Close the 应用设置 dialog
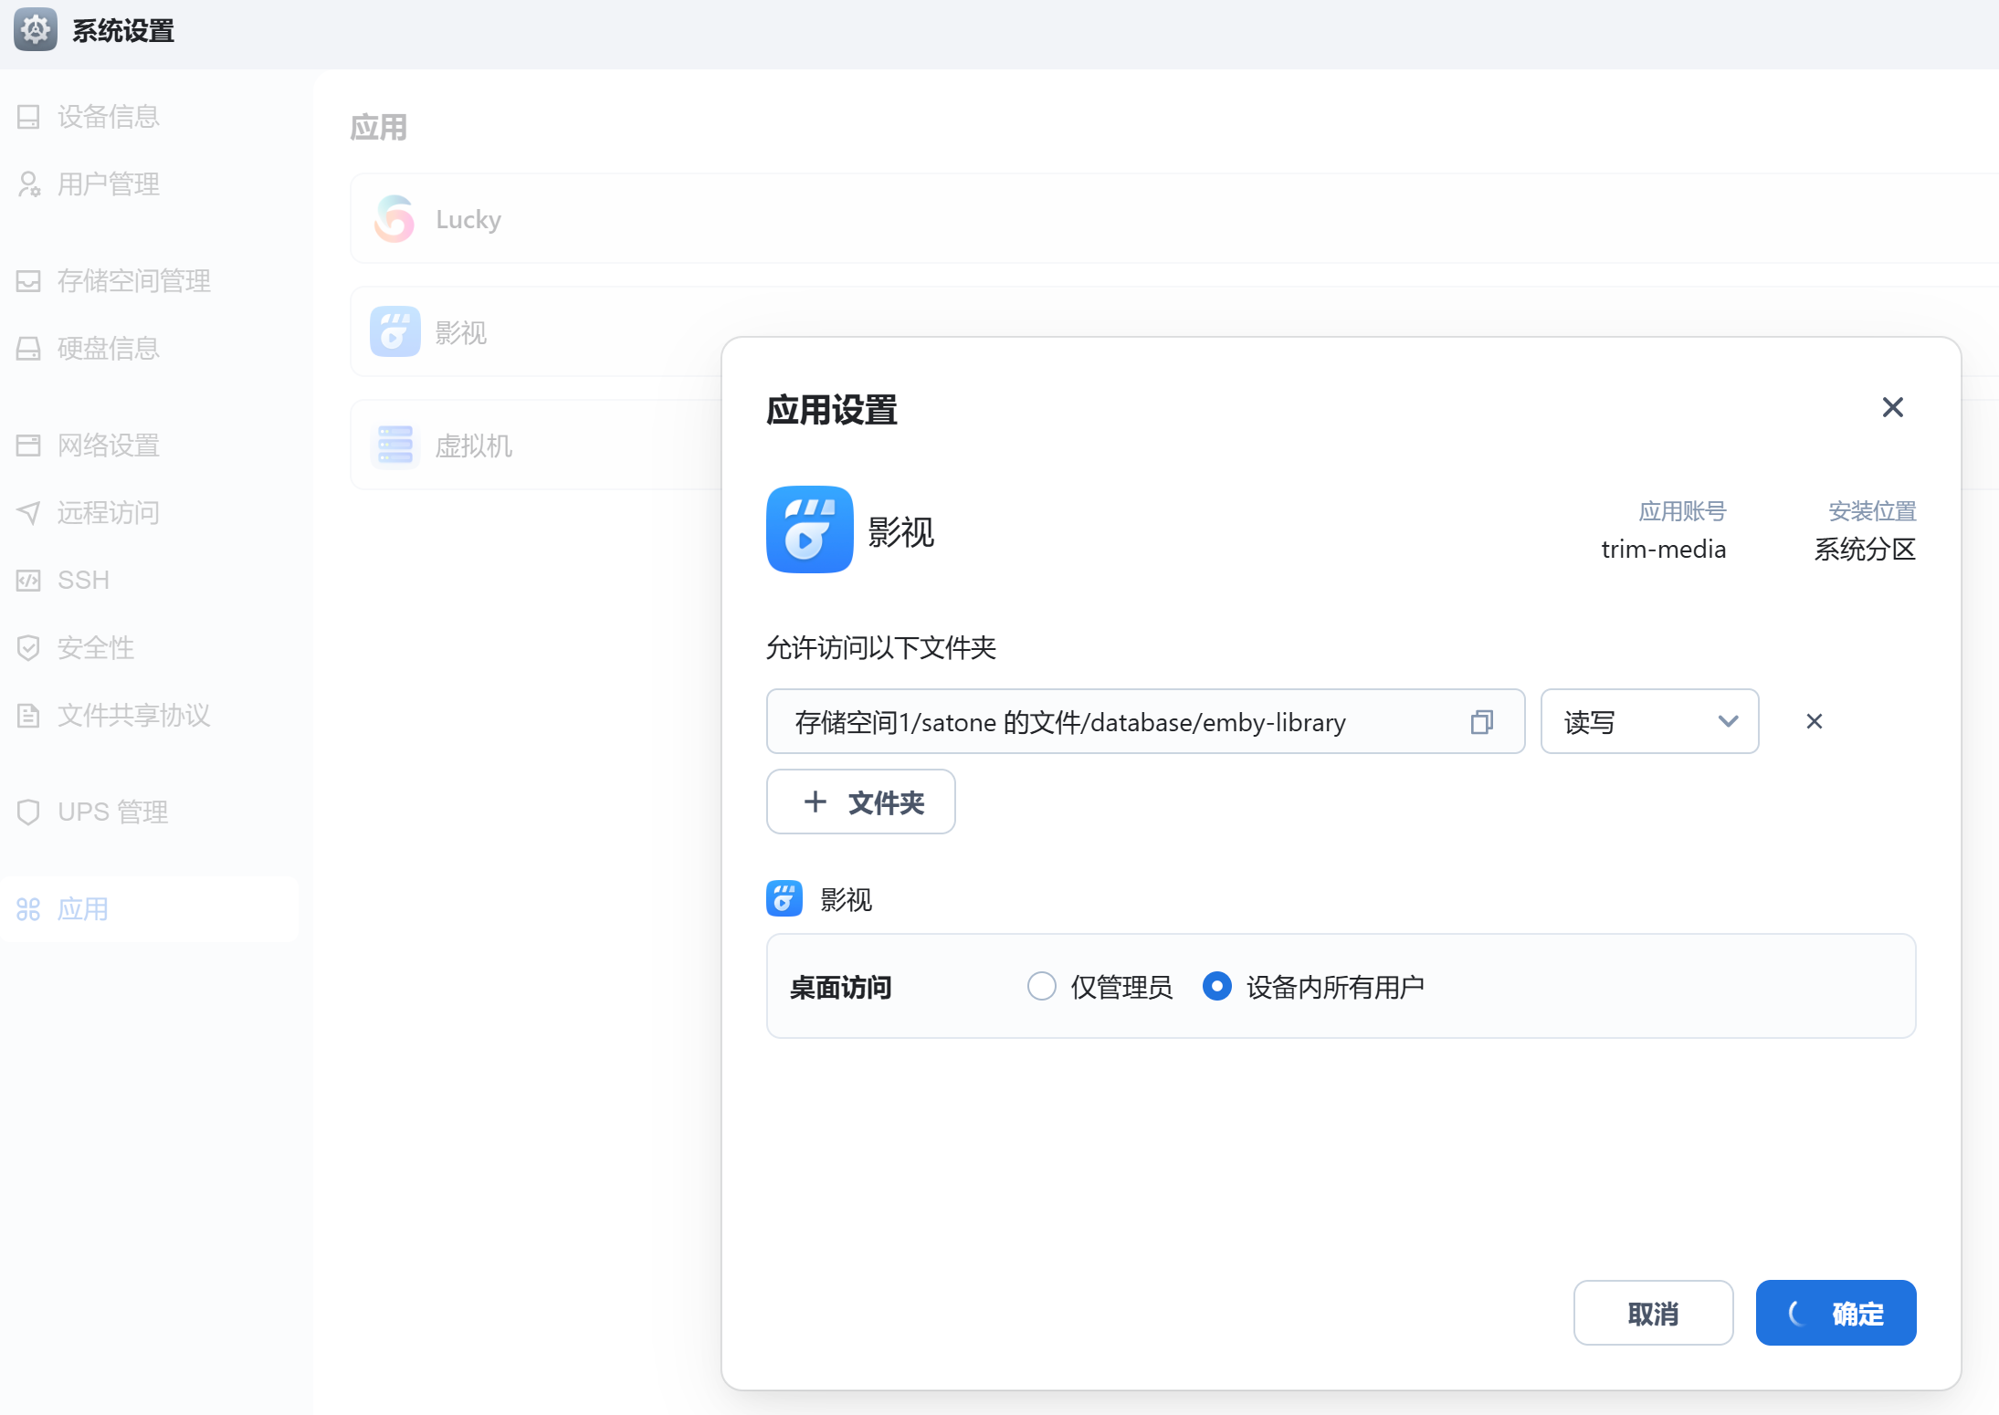This screenshot has height=1415, width=1999. (1892, 407)
